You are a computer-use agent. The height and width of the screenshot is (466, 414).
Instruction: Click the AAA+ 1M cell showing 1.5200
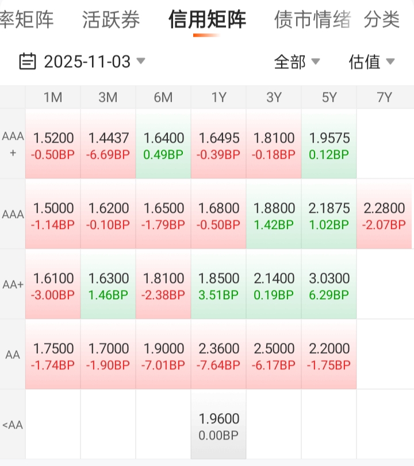coord(53,145)
